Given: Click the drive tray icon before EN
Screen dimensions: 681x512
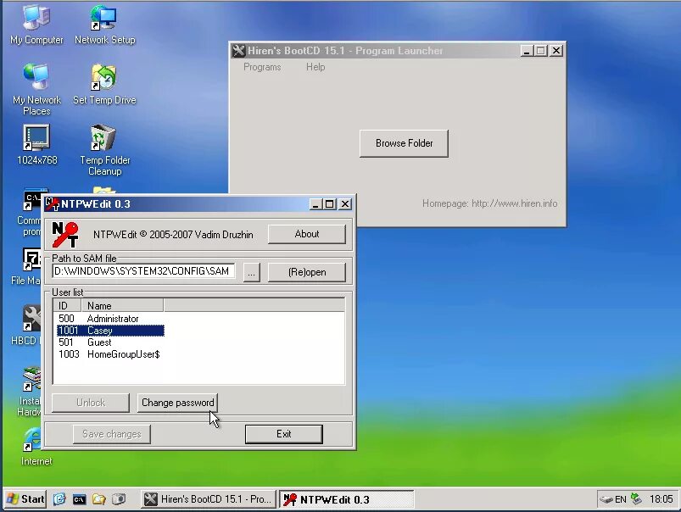Looking at the screenshot, I should 606,499.
